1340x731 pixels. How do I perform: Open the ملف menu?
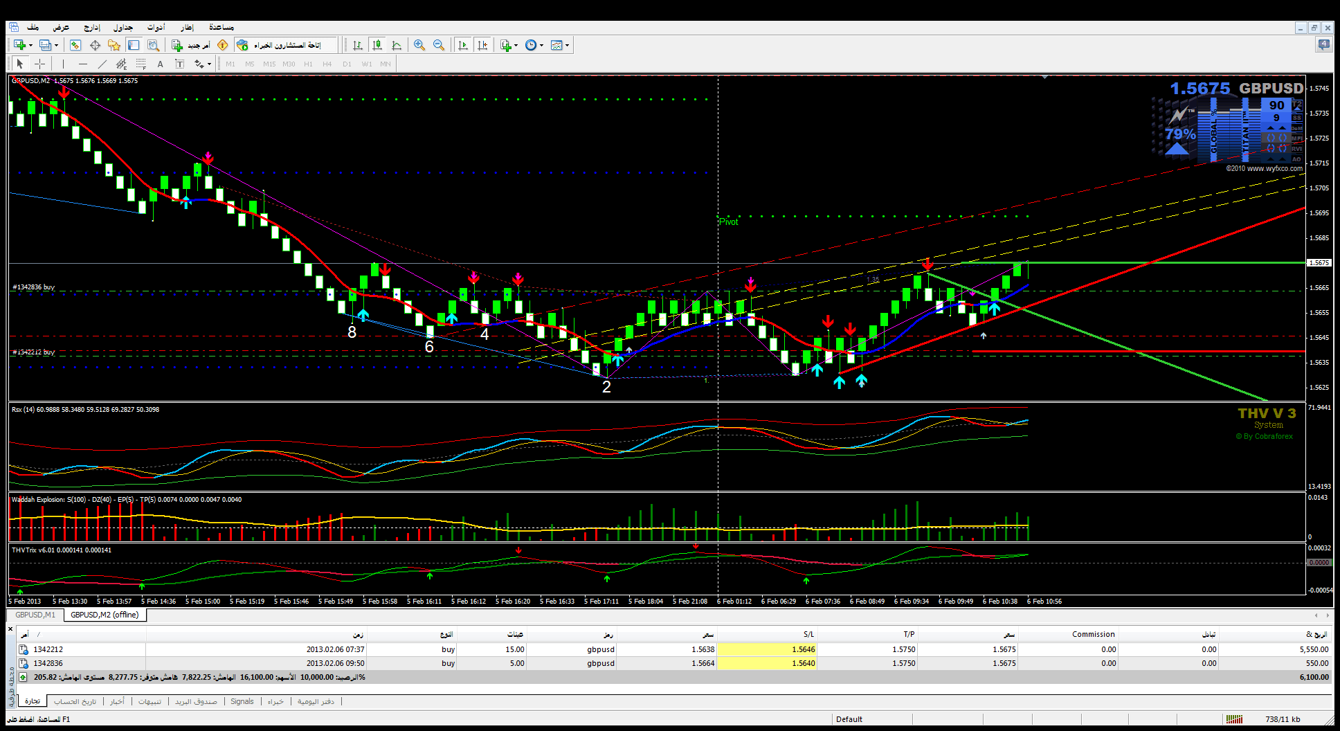coord(33,27)
